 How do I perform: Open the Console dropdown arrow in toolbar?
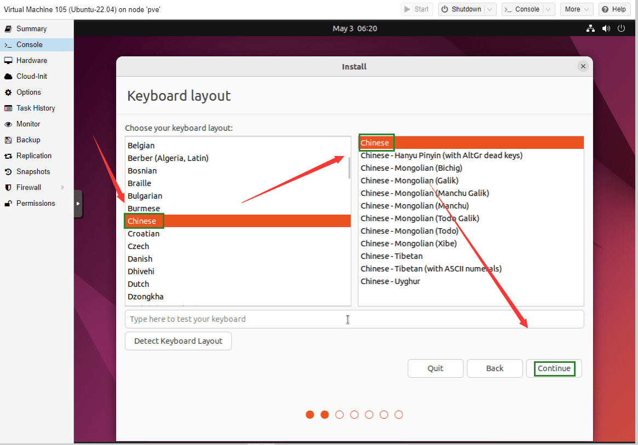point(549,9)
